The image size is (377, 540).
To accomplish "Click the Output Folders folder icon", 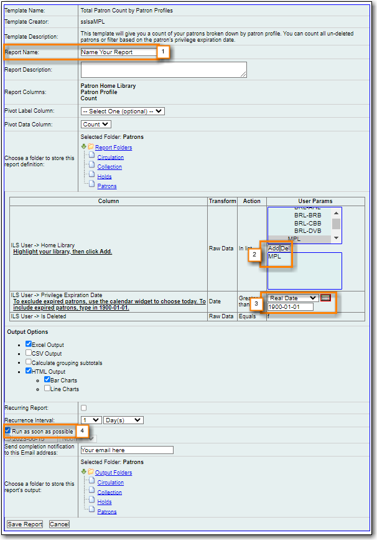I will 90,473.
